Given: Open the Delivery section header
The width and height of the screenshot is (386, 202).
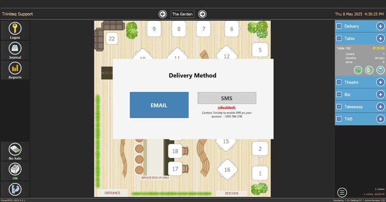Looking at the screenshot, I should click(x=360, y=26).
